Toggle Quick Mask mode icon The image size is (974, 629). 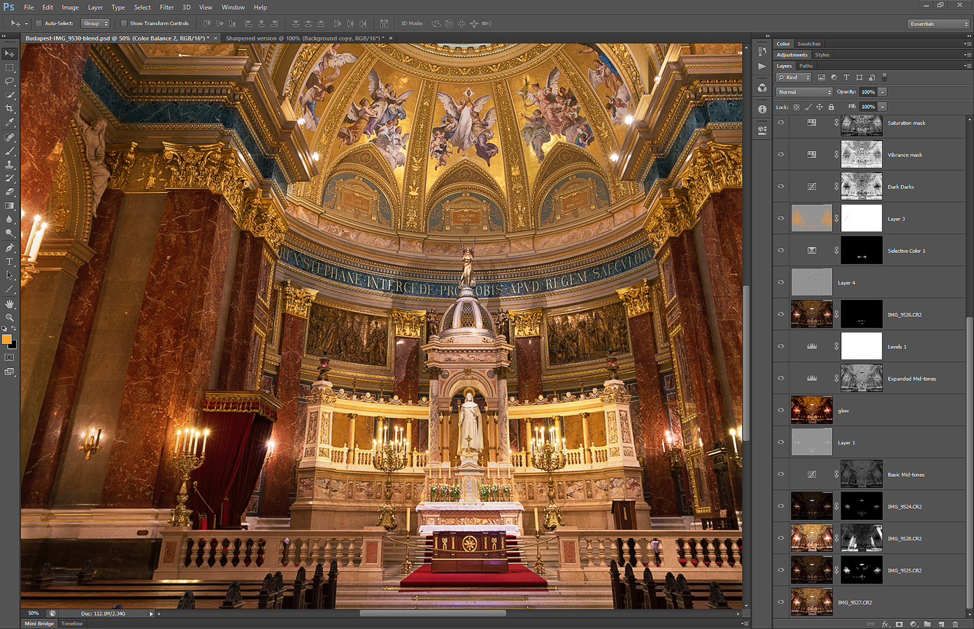coord(9,357)
